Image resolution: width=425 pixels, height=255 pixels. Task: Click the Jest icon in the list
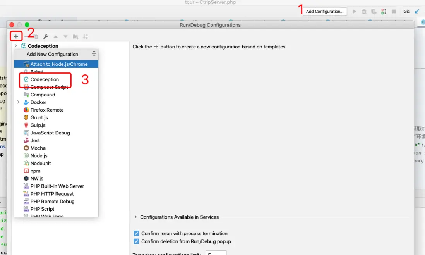[x=26, y=140]
